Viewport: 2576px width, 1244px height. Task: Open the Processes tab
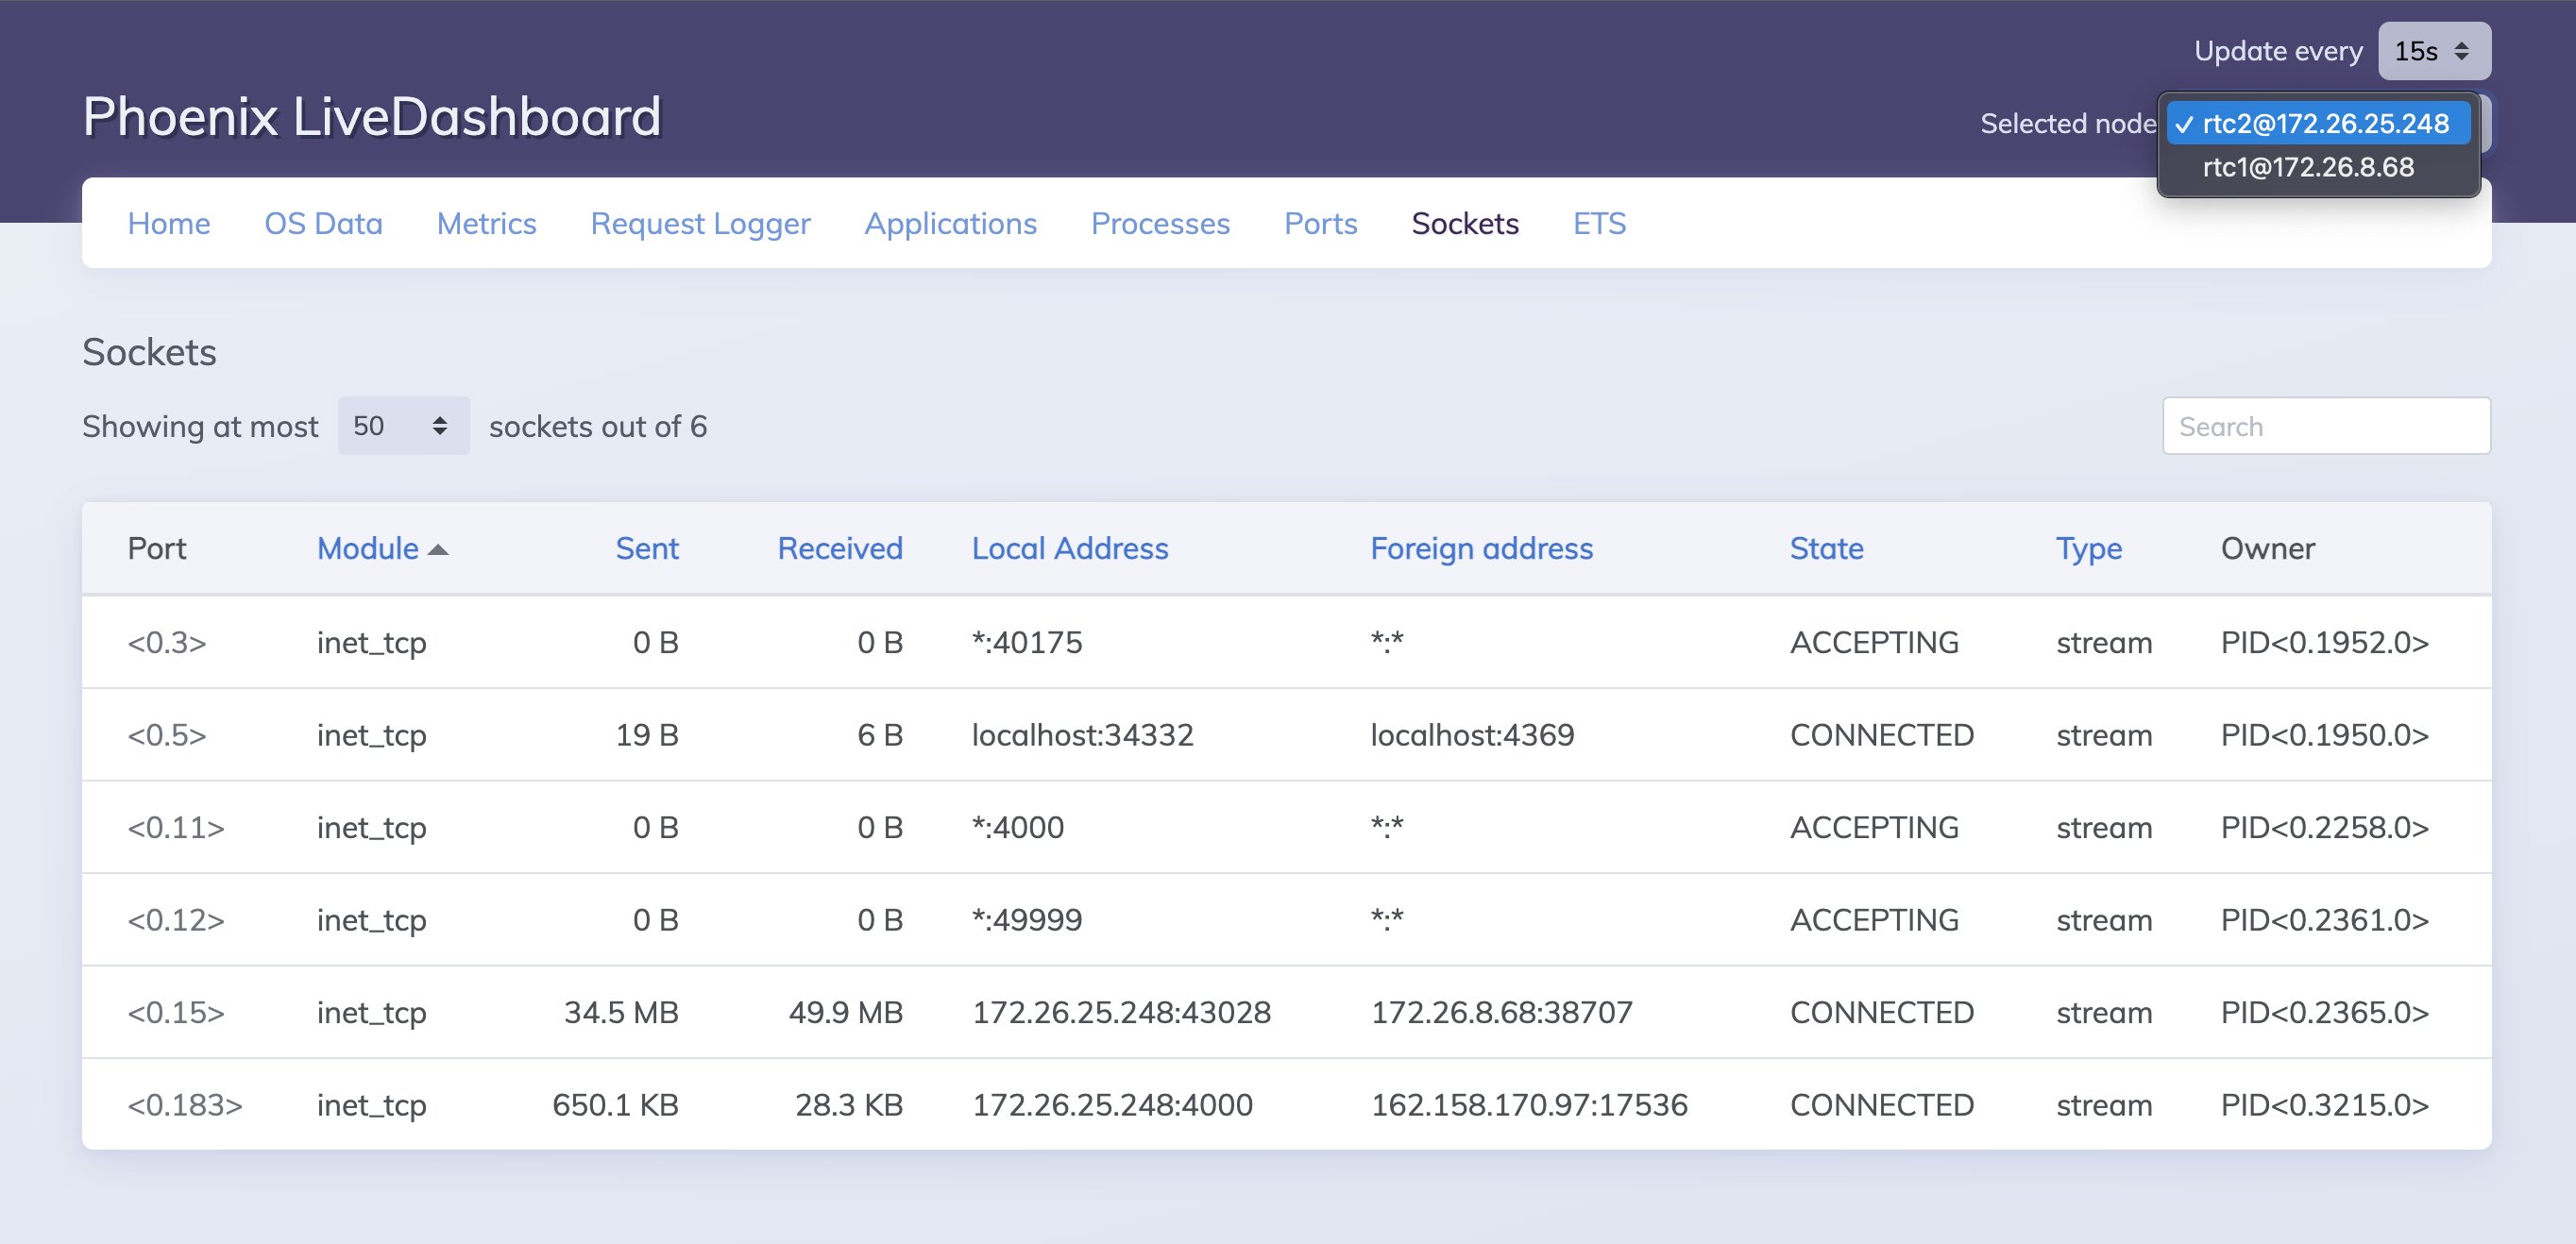coord(1160,223)
